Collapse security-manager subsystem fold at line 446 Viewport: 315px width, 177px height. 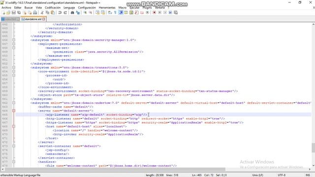click(14, 40)
